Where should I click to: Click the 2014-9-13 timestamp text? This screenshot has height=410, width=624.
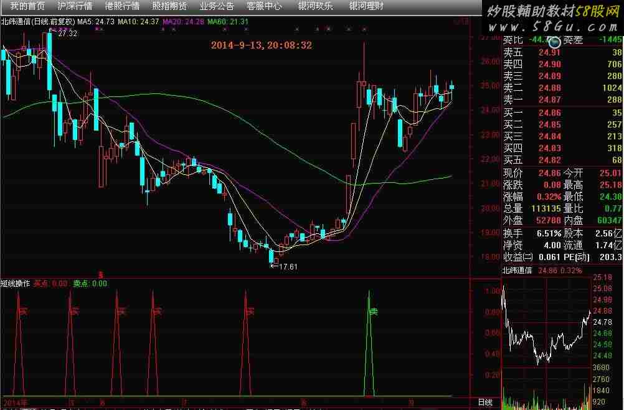(262, 45)
